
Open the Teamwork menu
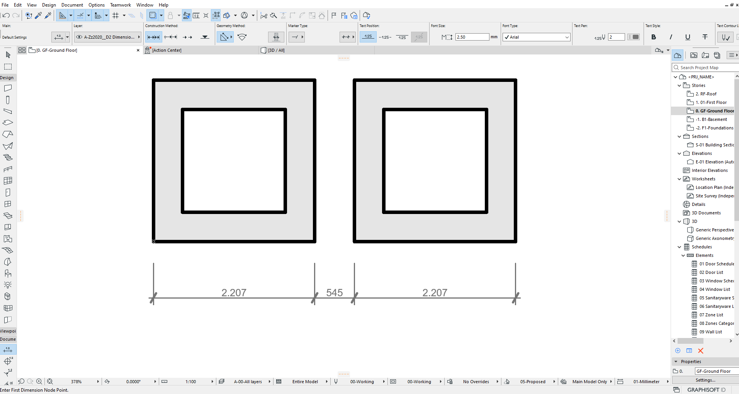[121, 5]
